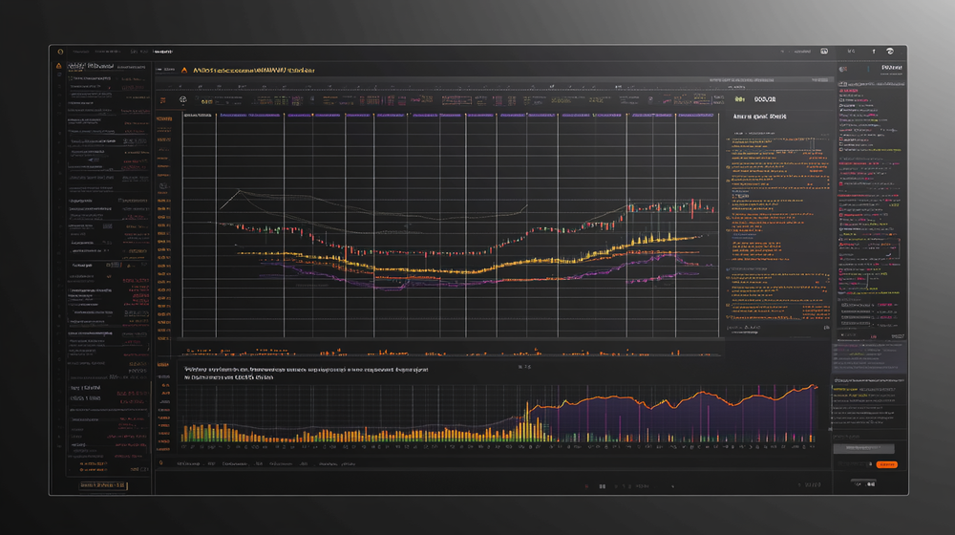955x535 pixels.
Task: Toggle the last checkbox in the right panel's first group
Action: 840,149
